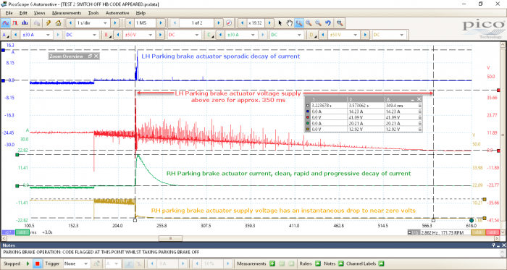The height and width of the screenshot is (270, 507).
Task: Click the red Stop capture button
Action: pyautogui.click(x=37, y=263)
